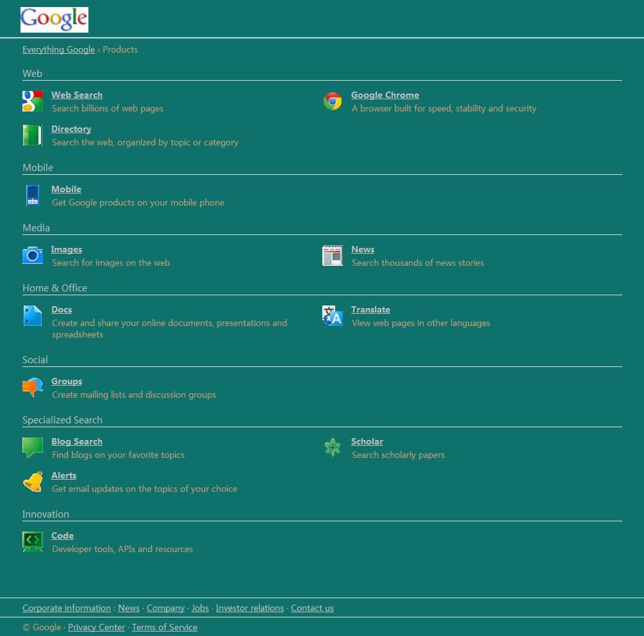
Task: Click 'View web pages in other languages' text
Action: point(421,323)
